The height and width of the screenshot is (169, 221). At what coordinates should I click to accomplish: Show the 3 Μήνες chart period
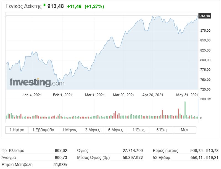point(93,130)
